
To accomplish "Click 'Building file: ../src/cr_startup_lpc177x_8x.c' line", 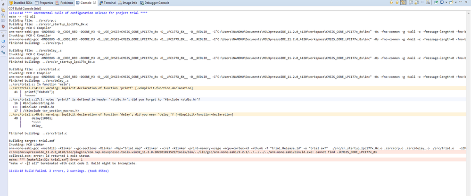I will (49, 25).
